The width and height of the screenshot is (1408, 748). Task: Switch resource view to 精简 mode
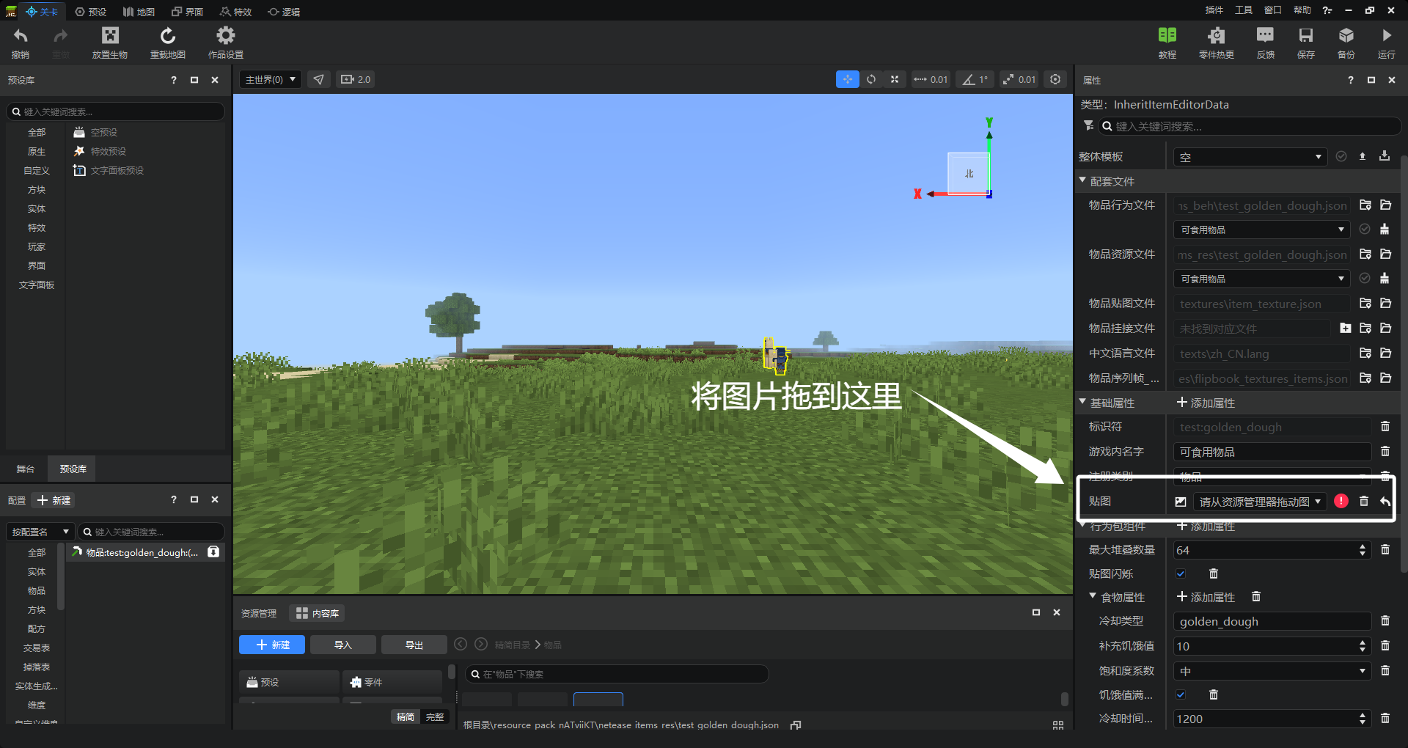pyautogui.click(x=406, y=716)
